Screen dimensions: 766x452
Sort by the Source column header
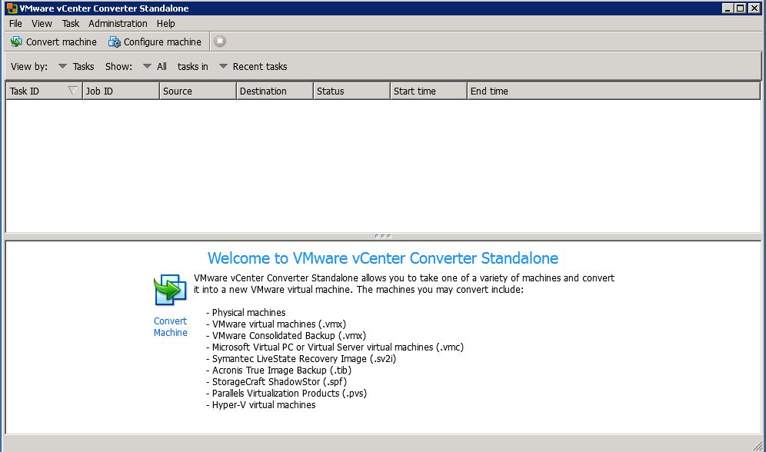[198, 91]
